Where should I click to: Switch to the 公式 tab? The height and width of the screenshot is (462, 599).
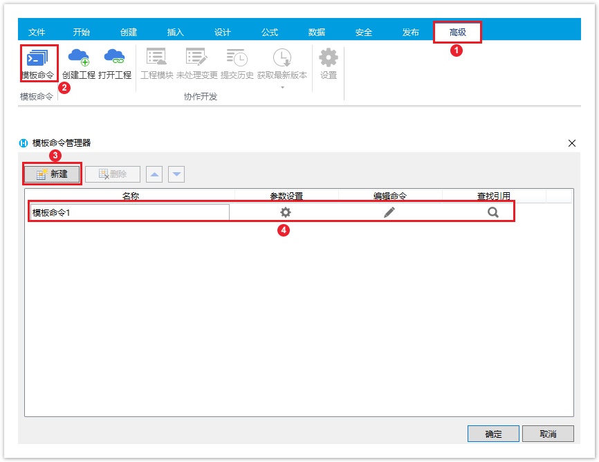(269, 32)
